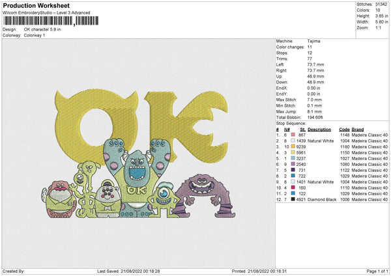Click the 'Stops:' label
This screenshot has height=276, width=391.
click(282, 53)
